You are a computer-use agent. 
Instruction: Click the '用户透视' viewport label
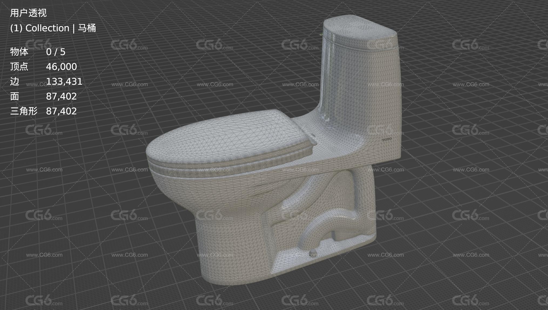tap(28, 13)
